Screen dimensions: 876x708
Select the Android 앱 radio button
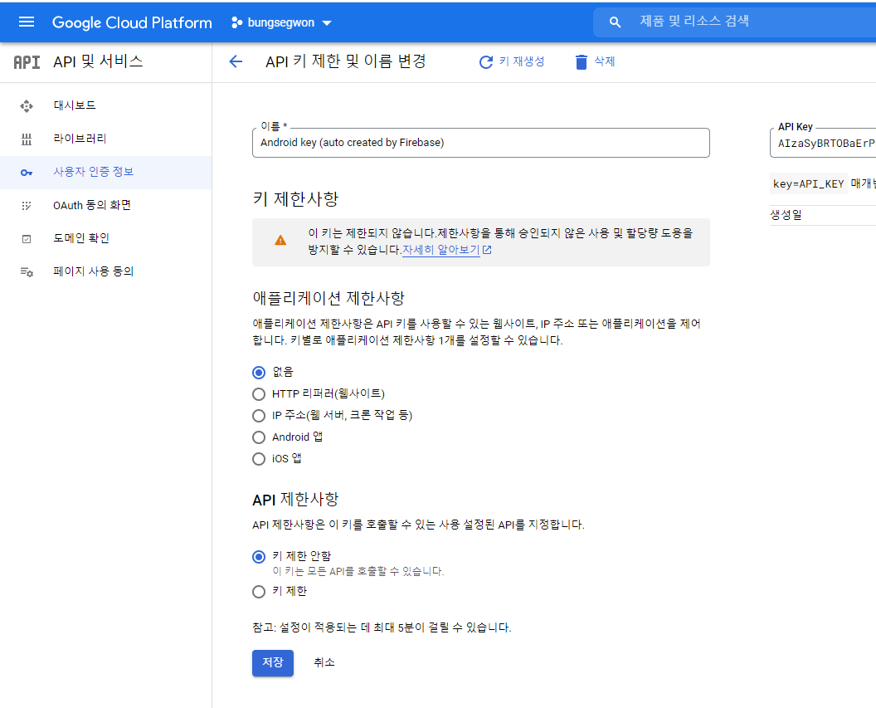[259, 437]
